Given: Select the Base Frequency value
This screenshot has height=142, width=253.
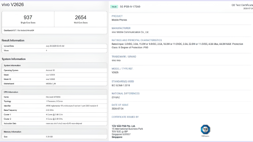Looking at the screenshot, I should [50, 110].
